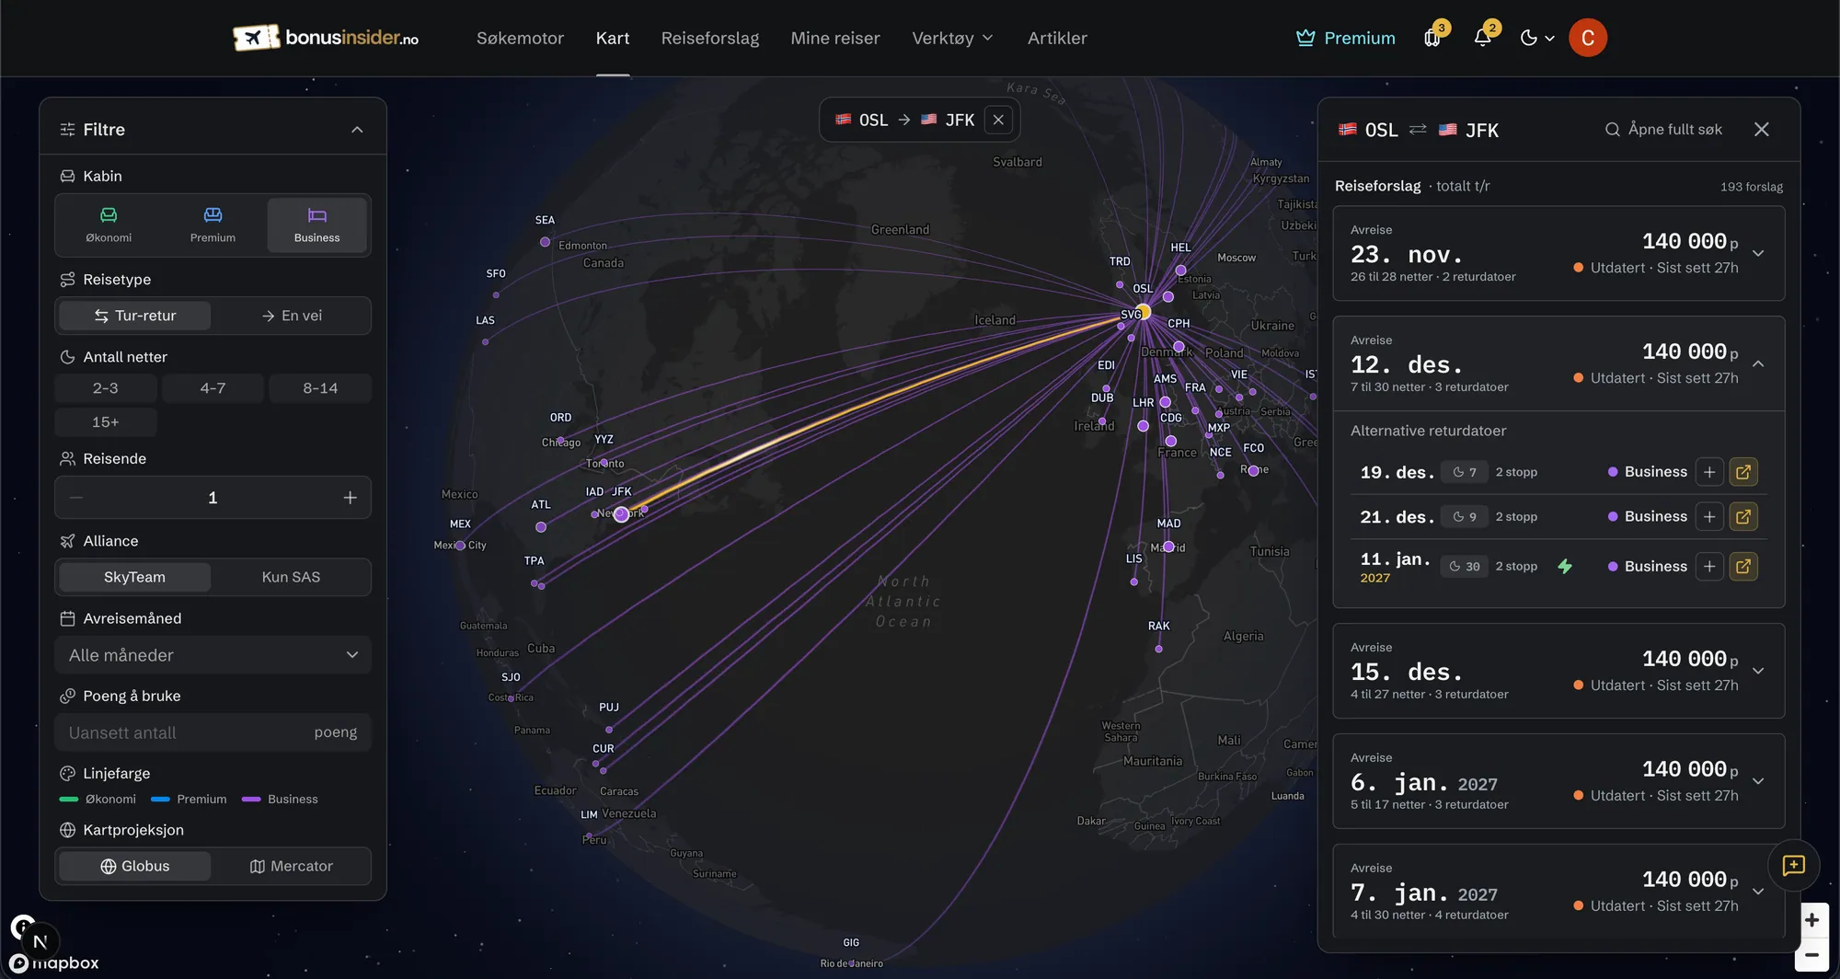The width and height of the screenshot is (1840, 979).
Task: Click Åpne fullt søk button
Action: pyautogui.click(x=1663, y=130)
